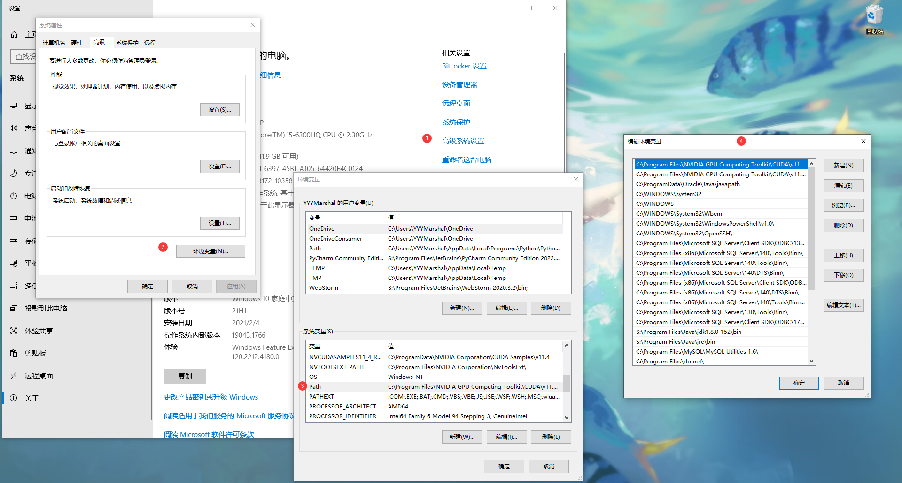This screenshot has width=902, height=483.
Task: Open 投影到此电脑 in Settings sidebar
Action: click(x=46, y=308)
